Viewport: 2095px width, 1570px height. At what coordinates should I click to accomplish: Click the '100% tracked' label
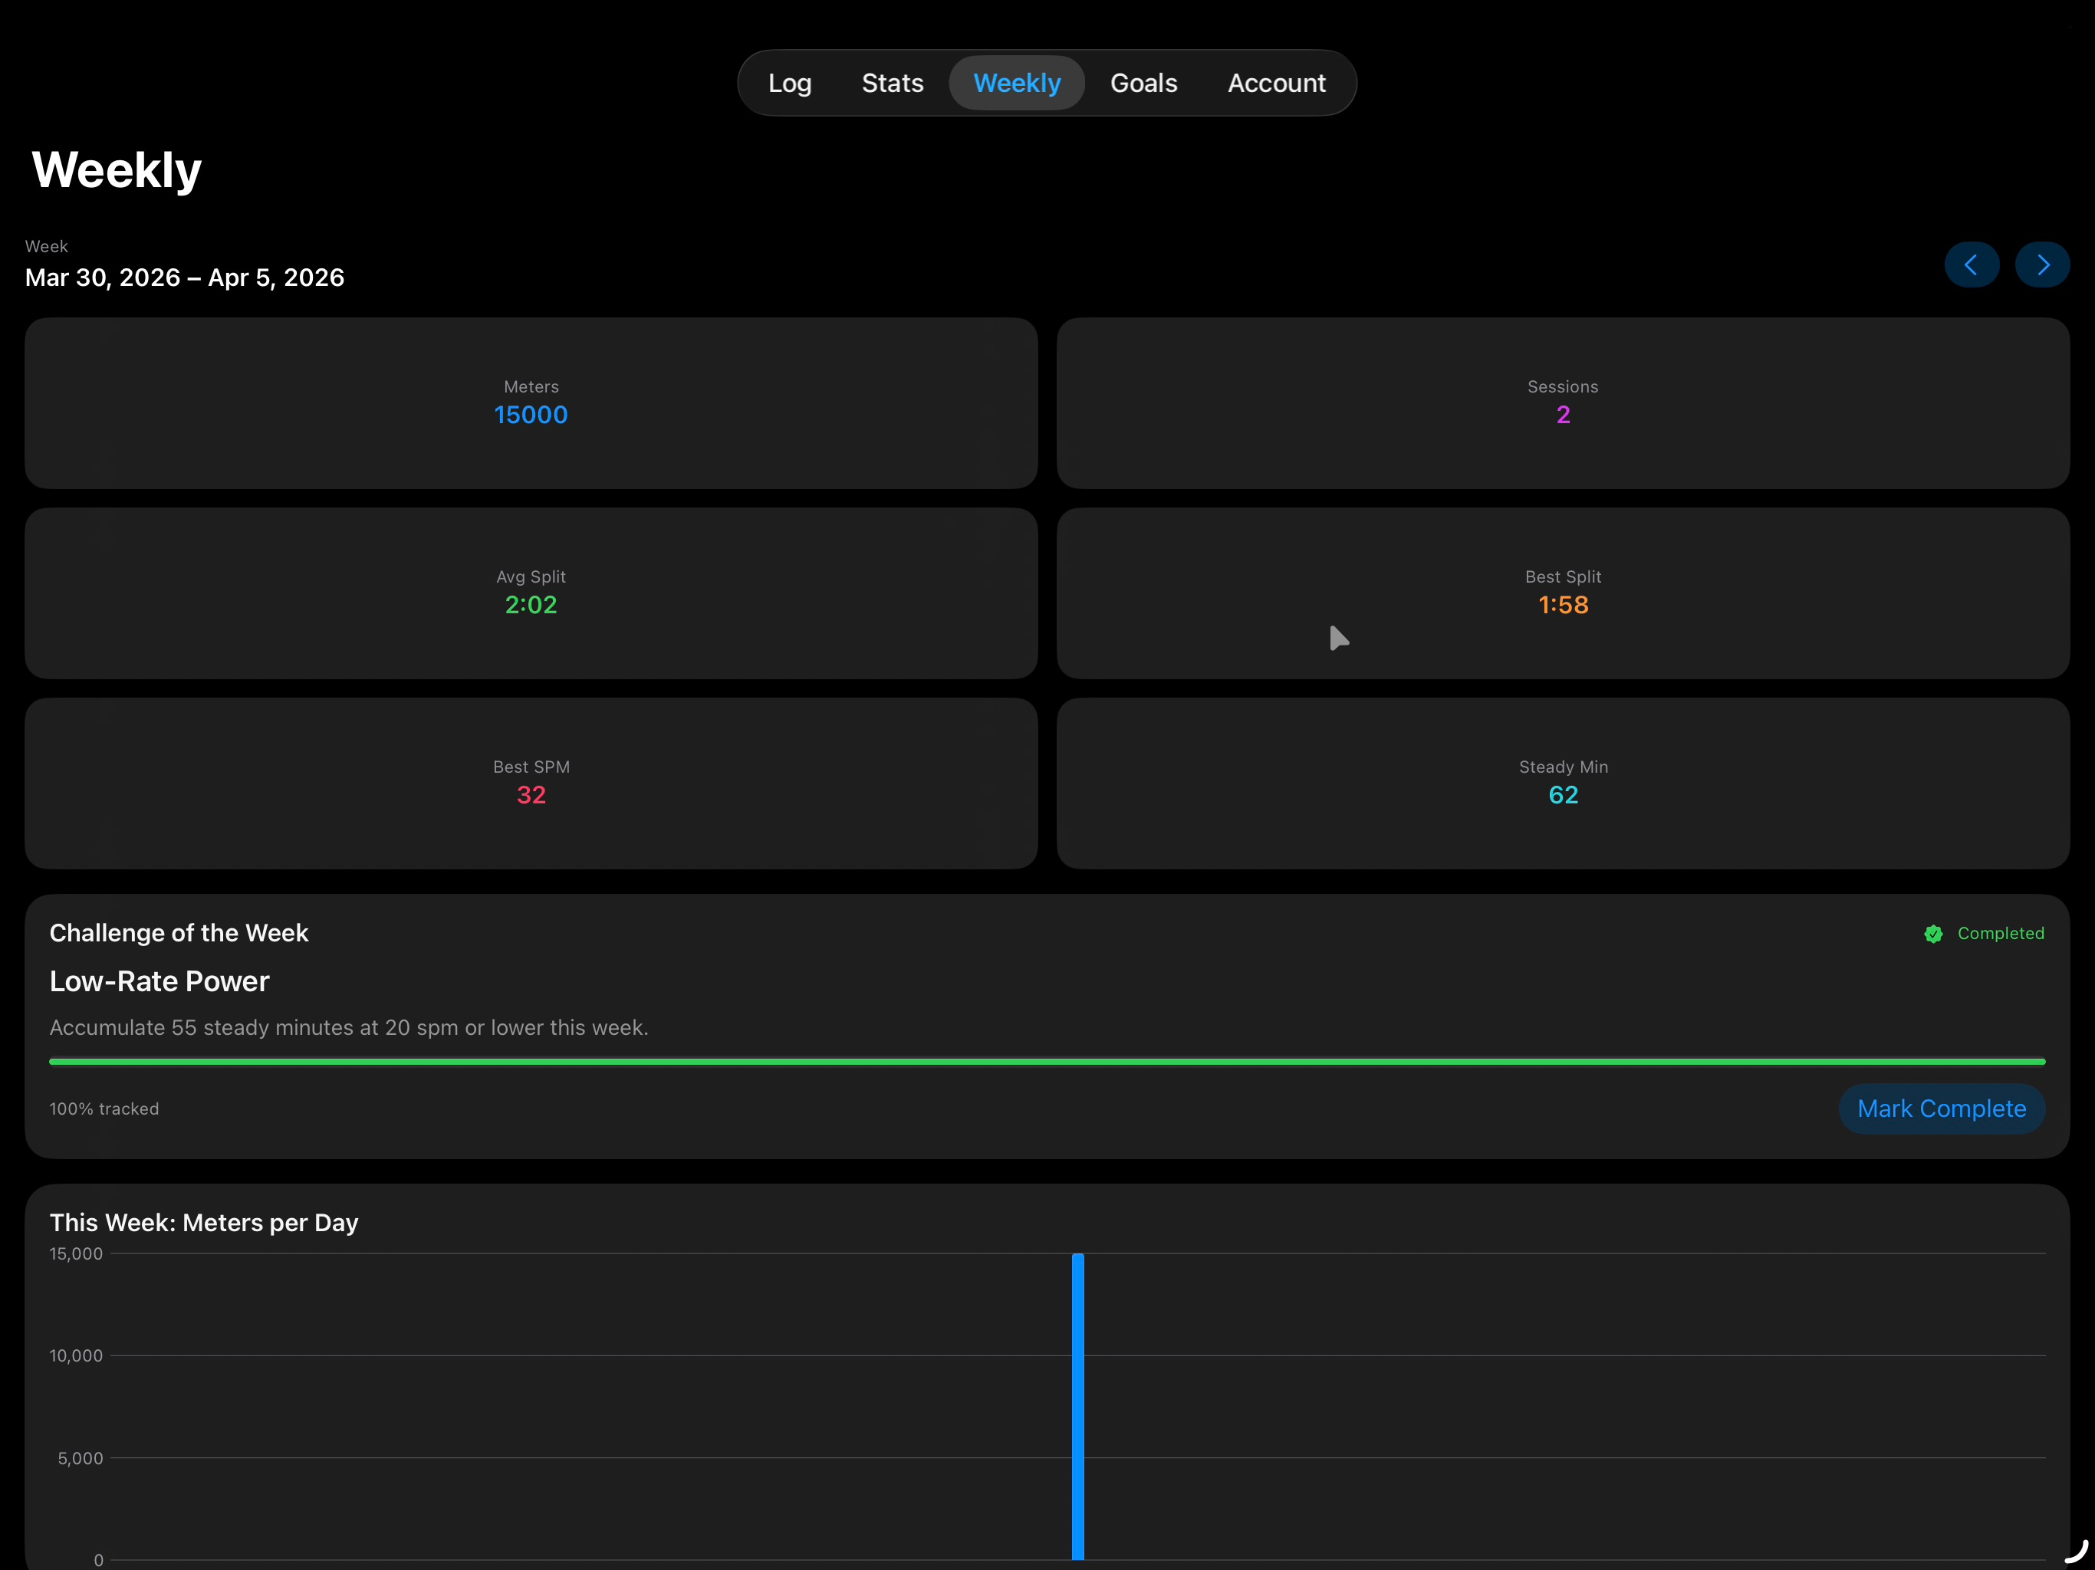(x=104, y=1109)
